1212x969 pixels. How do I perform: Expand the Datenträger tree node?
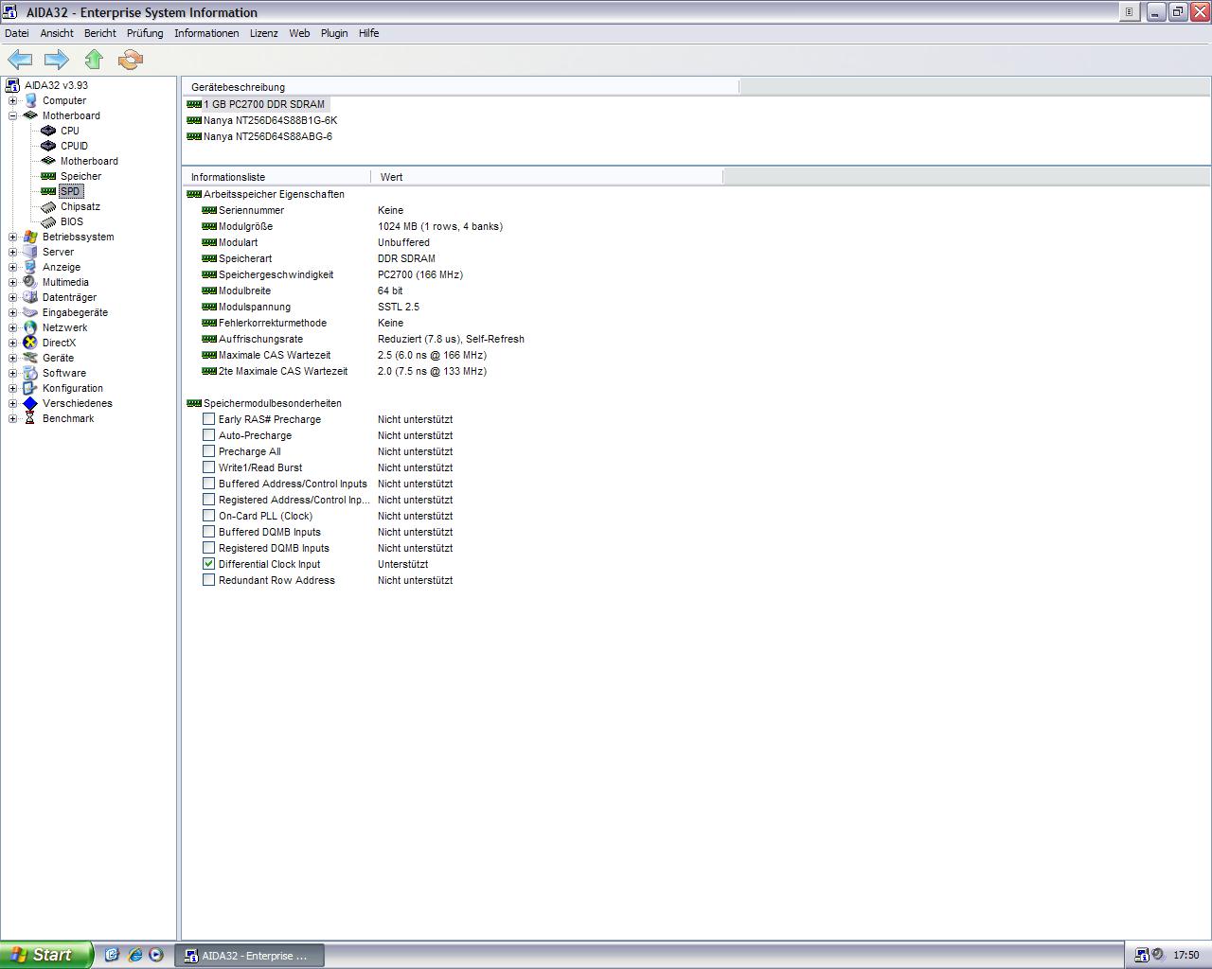tap(13, 297)
